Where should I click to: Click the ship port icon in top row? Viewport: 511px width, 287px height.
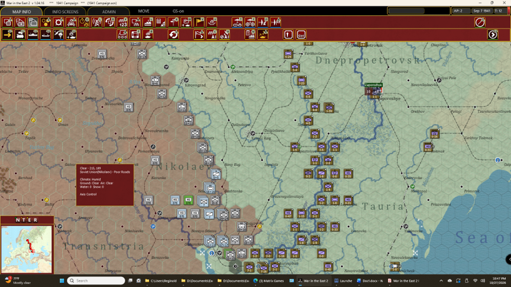pos(148,22)
